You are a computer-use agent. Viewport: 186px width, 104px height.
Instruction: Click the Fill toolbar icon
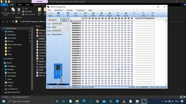pos(68,14)
